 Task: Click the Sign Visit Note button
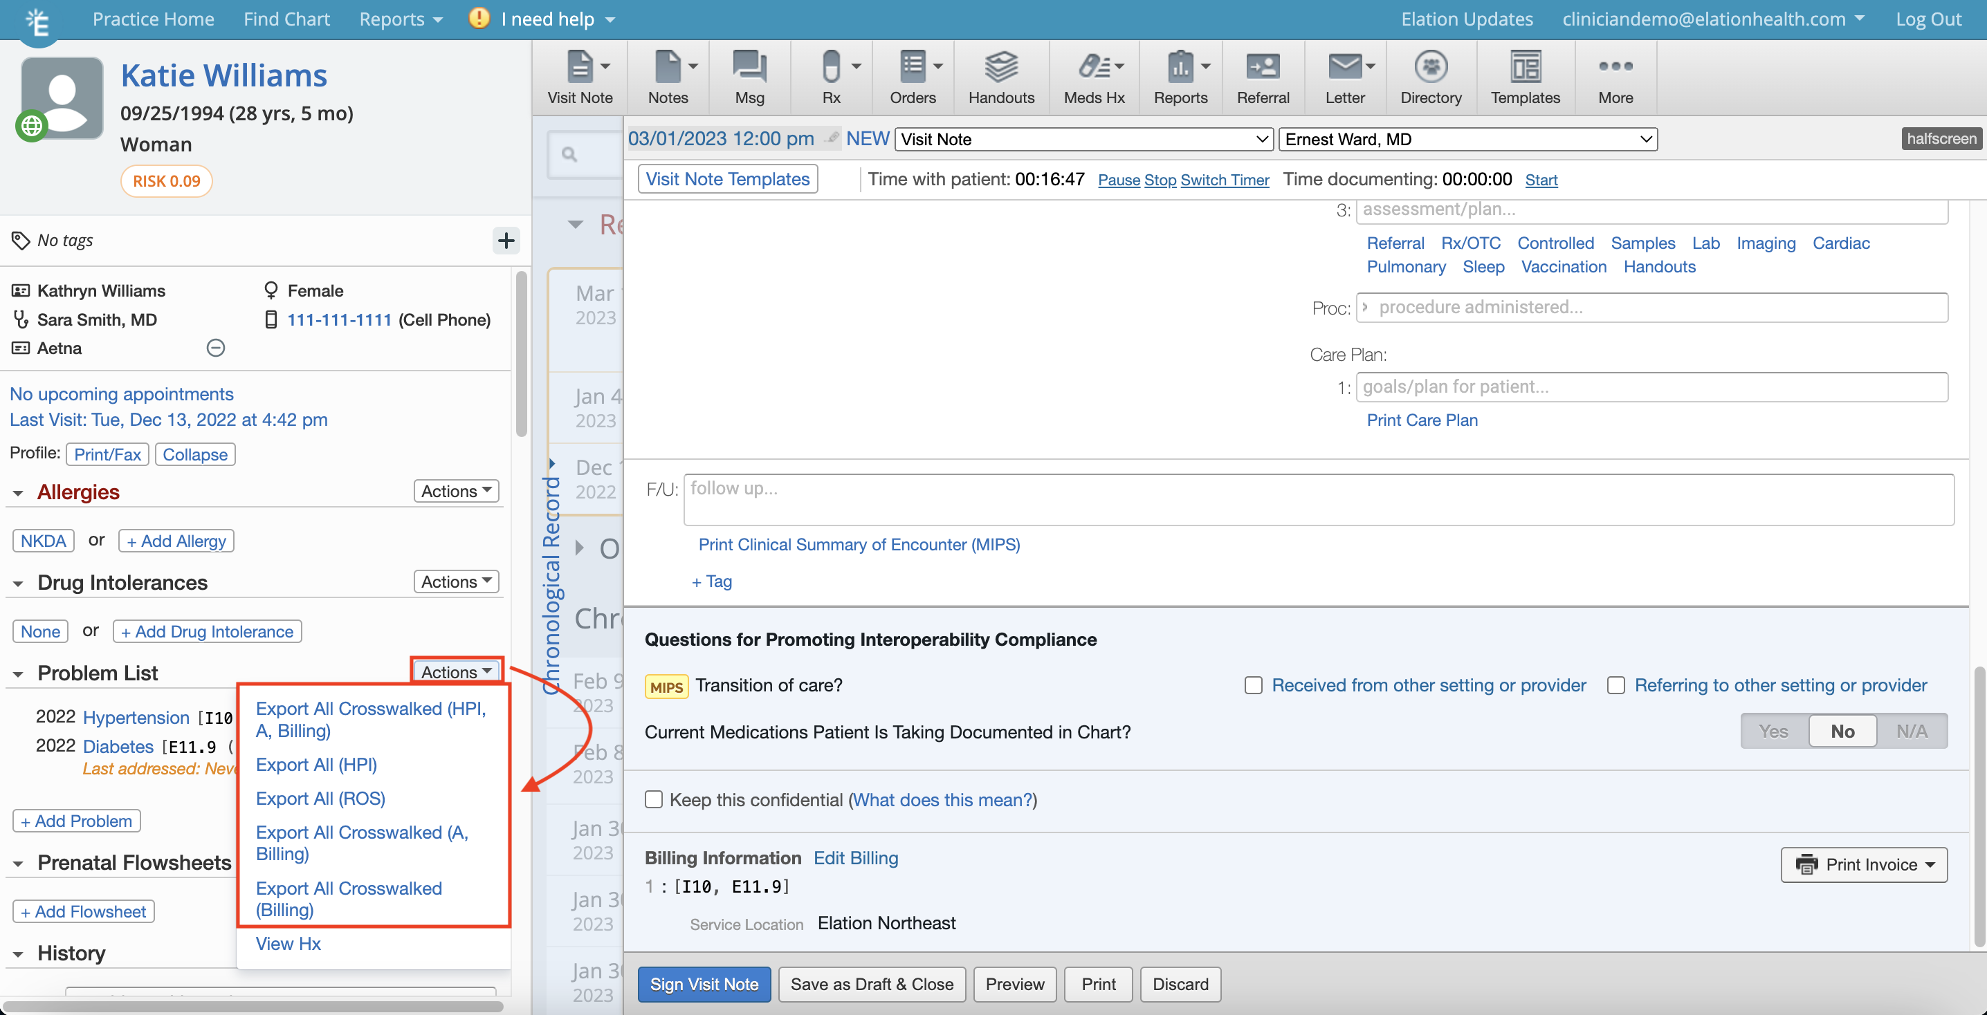pyautogui.click(x=704, y=984)
